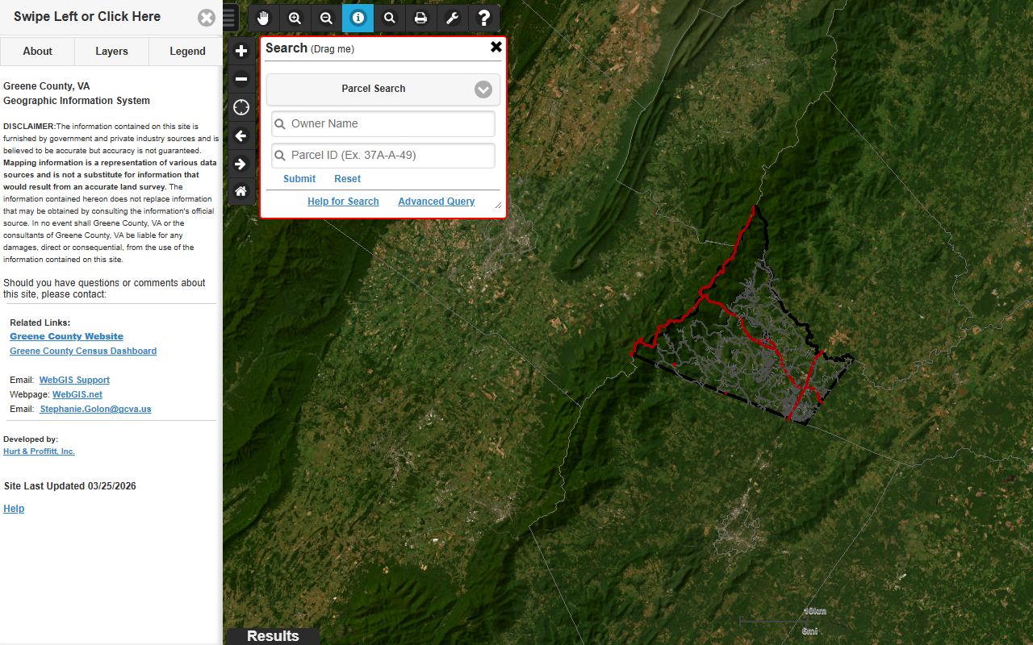Click the search dialog resize handle
Screen dimensions: 1033x645
498,206
